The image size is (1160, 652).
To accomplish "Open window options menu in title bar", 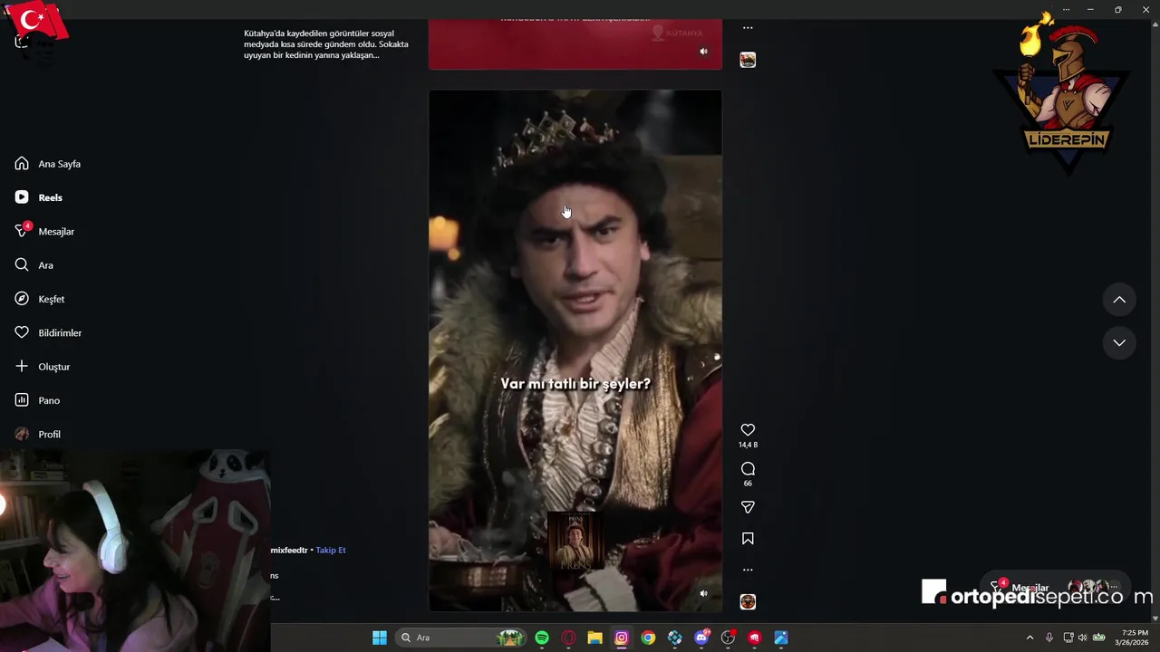I will 1066,9.
